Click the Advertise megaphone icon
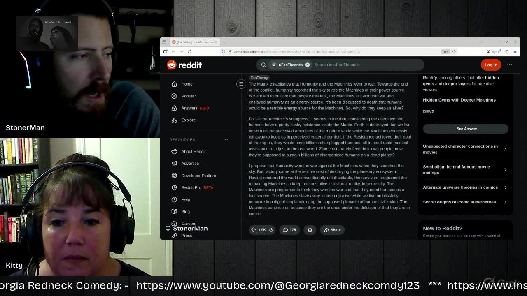The width and height of the screenshot is (527, 296). (174, 164)
